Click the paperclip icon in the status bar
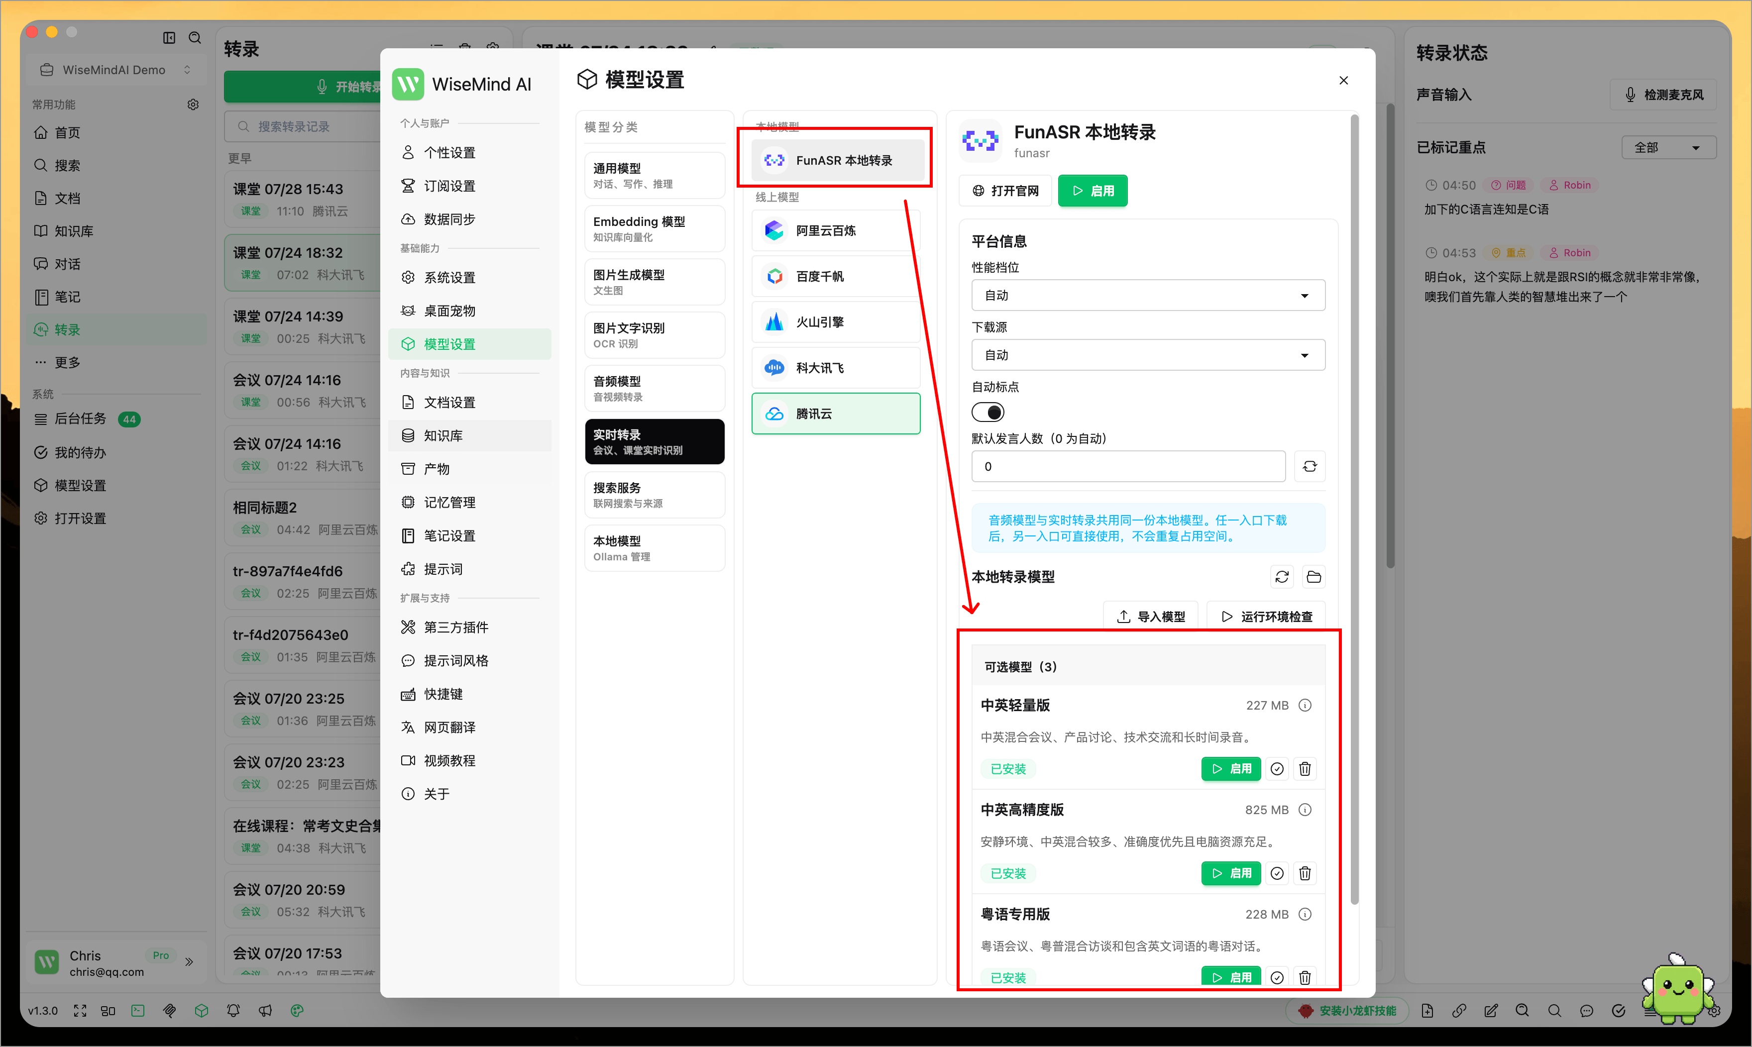 (169, 1011)
